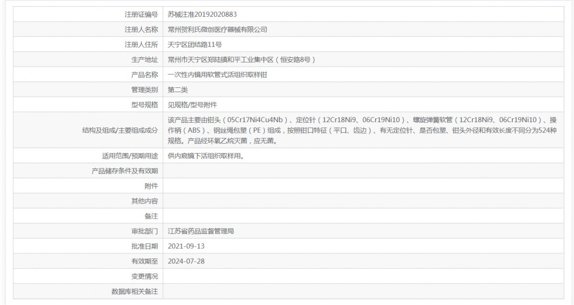Select the 注册人名称 label

[x=141, y=30]
